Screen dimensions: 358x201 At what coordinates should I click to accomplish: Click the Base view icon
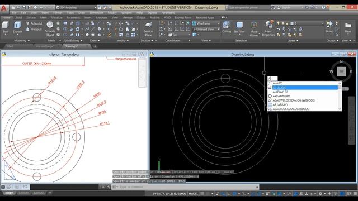click(348, 28)
